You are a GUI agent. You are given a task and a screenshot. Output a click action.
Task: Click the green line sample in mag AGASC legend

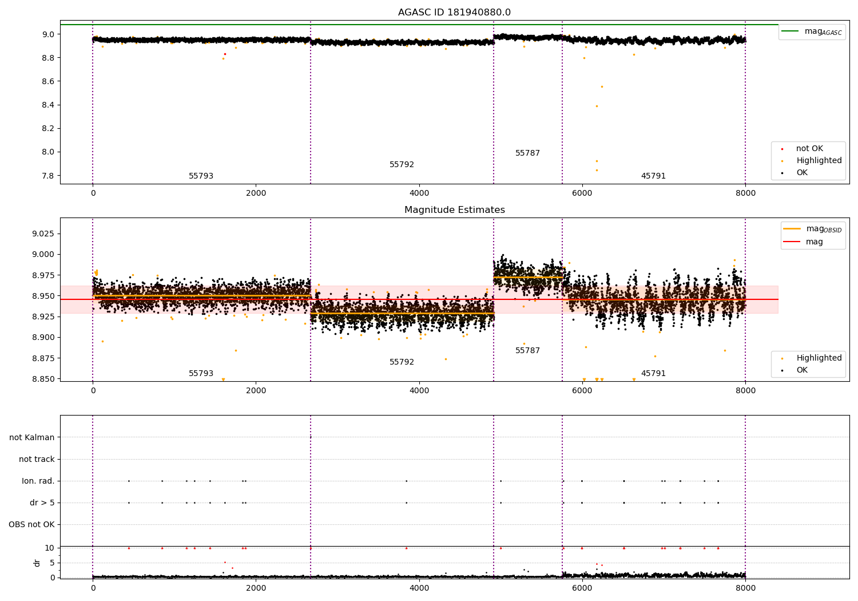click(x=790, y=31)
